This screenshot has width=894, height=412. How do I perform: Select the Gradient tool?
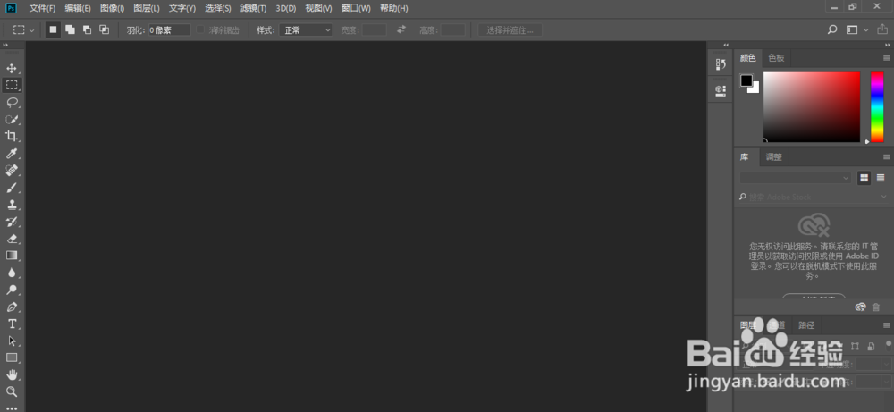tap(12, 256)
